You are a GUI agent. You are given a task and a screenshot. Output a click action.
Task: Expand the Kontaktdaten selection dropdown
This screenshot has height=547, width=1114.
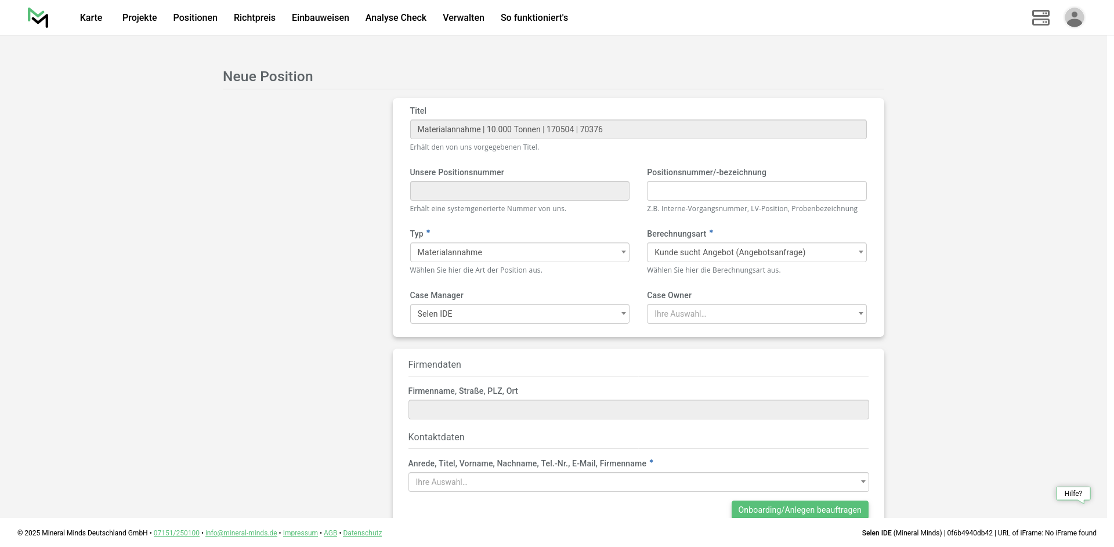[638, 482]
